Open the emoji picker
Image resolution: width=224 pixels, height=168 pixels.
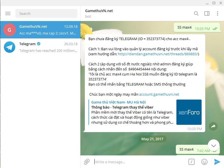tap(204, 162)
